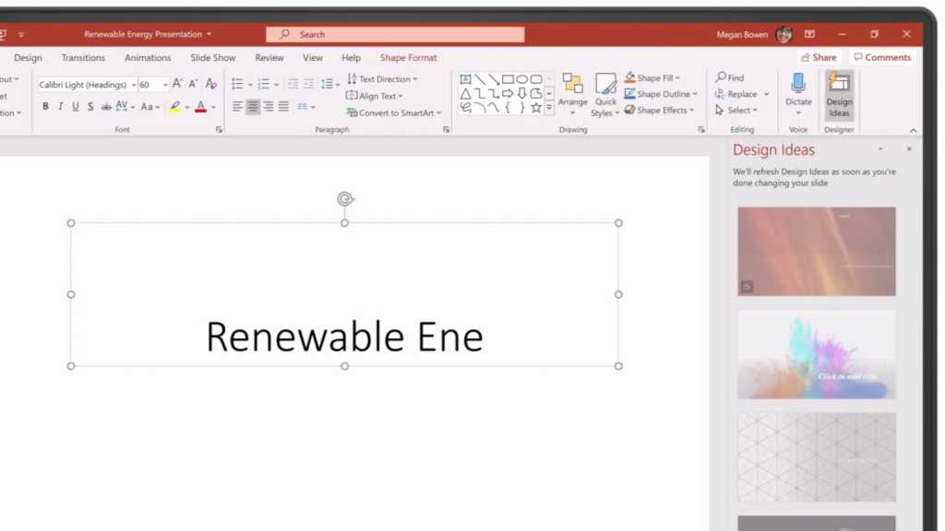The image size is (945, 531).
Task: Open Shape Outline dropdown
Action: (x=661, y=94)
